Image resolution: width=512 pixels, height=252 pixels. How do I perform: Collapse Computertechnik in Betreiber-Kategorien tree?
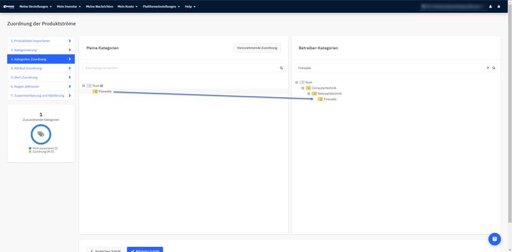click(303, 88)
